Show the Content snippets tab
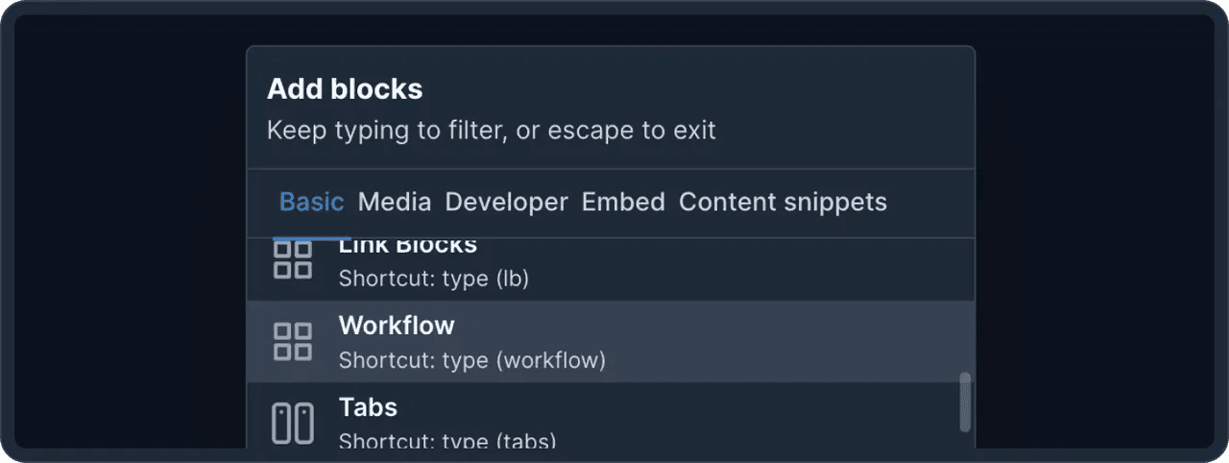The width and height of the screenshot is (1229, 463). (x=783, y=203)
